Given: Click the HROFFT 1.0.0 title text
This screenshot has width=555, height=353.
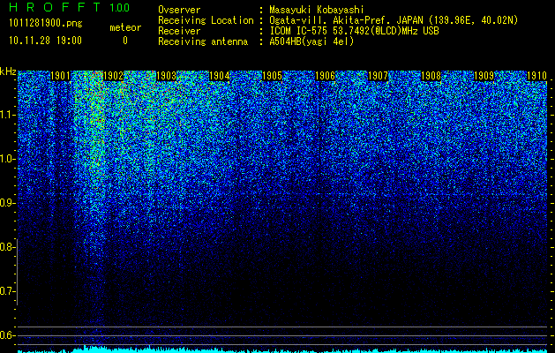Looking at the screenshot, I should [x=69, y=7].
